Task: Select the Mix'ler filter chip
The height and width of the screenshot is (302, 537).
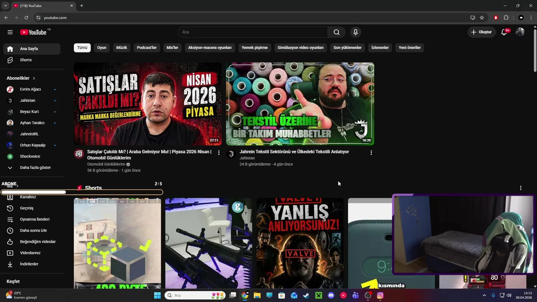Action: 172,48
